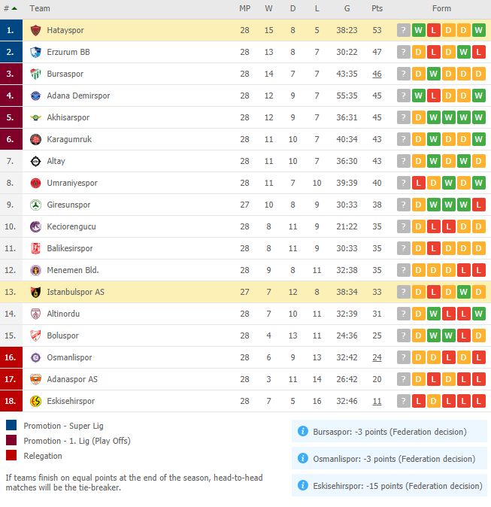Sort standings by Pts column header
Screen dimensions: 491x507
(x=377, y=9)
